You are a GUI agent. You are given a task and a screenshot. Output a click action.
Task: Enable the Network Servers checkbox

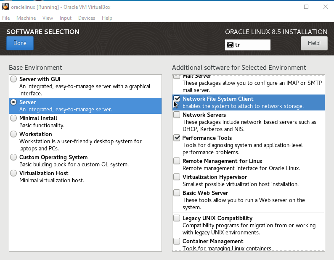[177, 115]
